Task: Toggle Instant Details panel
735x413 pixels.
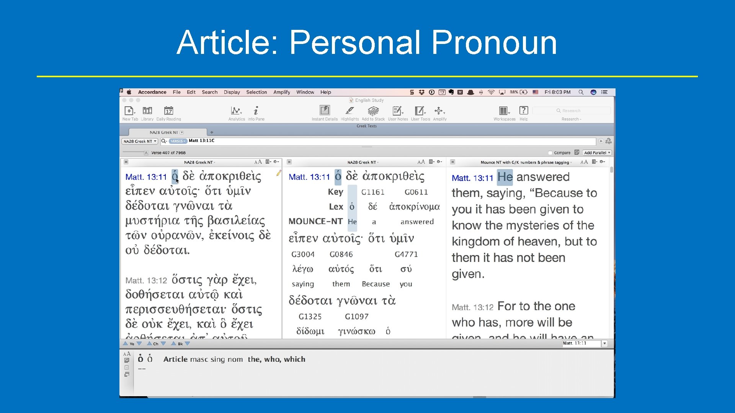Action: (325, 111)
